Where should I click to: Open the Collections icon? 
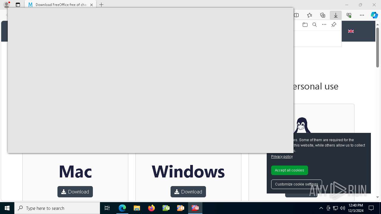pos(323,15)
